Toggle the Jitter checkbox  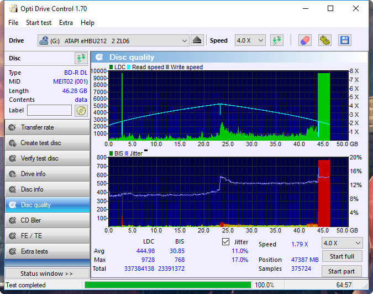tap(225, 242)
